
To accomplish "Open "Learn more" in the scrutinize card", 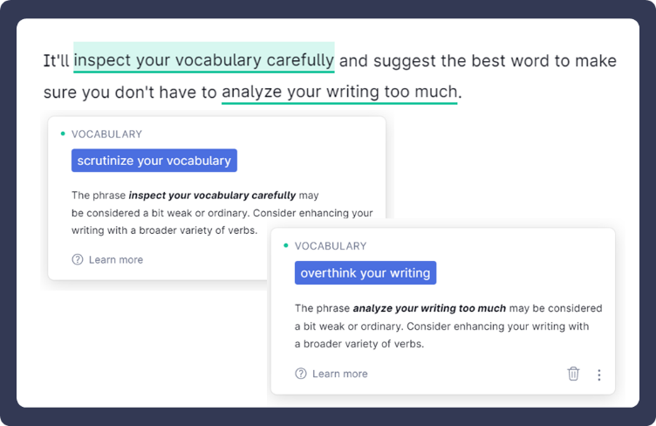I will coord(115,259).
